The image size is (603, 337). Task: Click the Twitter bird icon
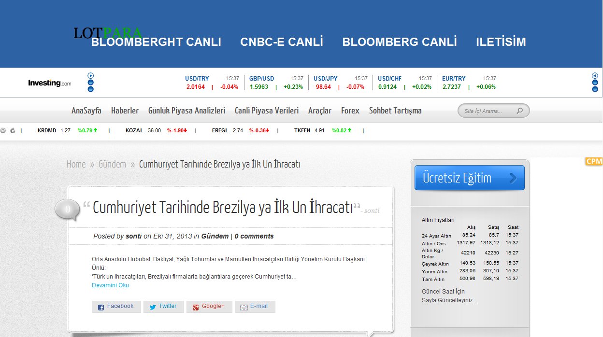pyautogui.click(x=153, y=307)
